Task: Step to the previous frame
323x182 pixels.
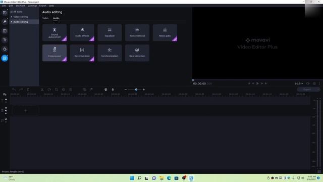Action: coord(253,83)
